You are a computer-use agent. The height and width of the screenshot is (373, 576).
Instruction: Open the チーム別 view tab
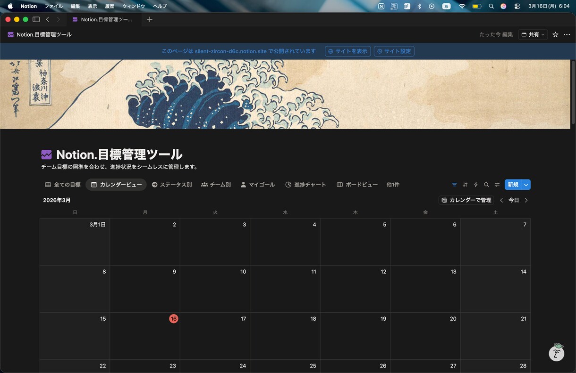click(x=216, y=185)
